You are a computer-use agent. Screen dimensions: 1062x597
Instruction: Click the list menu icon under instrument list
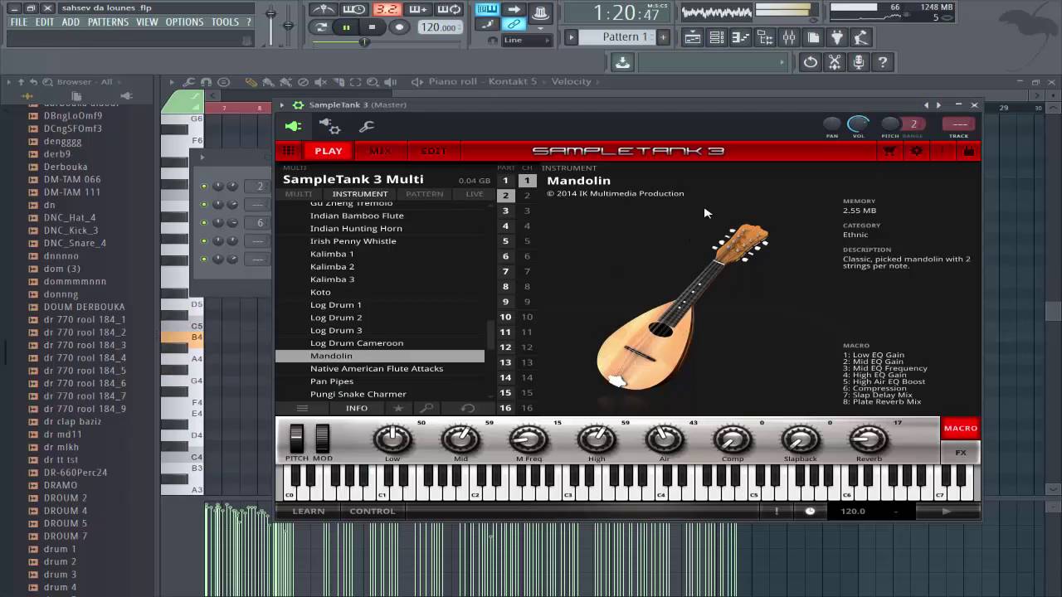[x=302, y=408]
